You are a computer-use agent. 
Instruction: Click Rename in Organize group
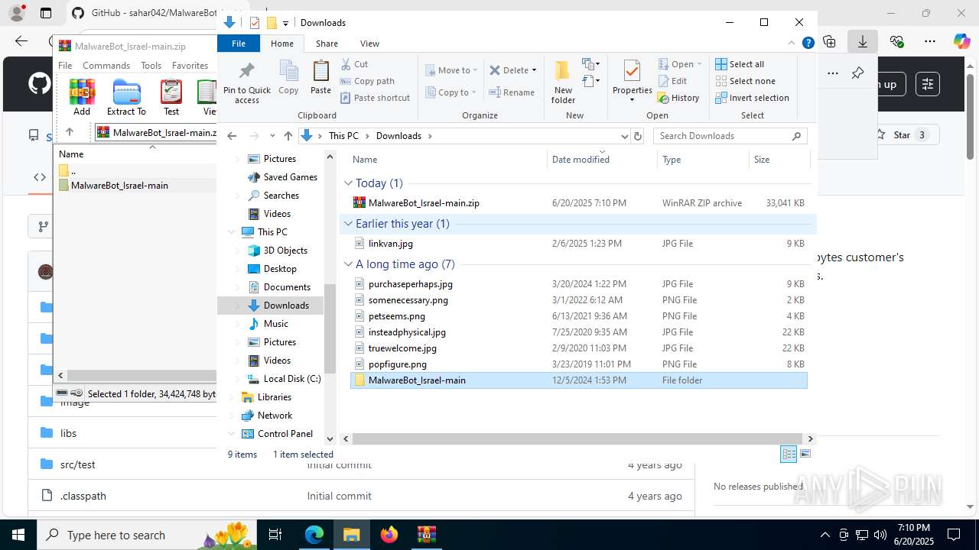(512, 92)
